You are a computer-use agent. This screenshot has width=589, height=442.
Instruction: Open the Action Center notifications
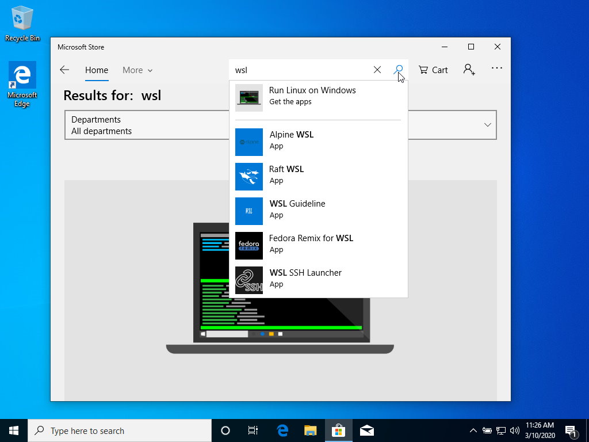(571, 431)
